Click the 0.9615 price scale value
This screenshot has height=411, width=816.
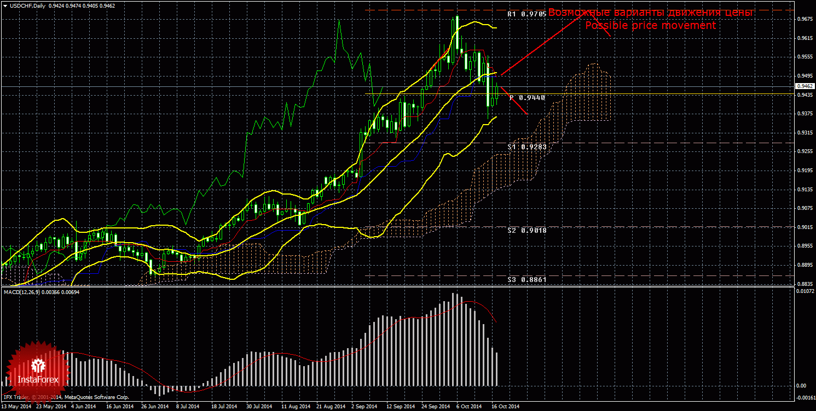click(x=805, y=38)
